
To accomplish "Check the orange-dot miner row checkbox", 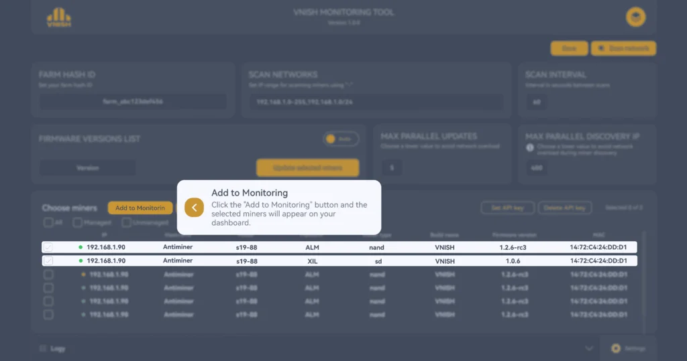I will 48,275.
